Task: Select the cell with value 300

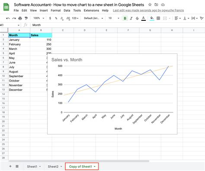Action: 41,49
